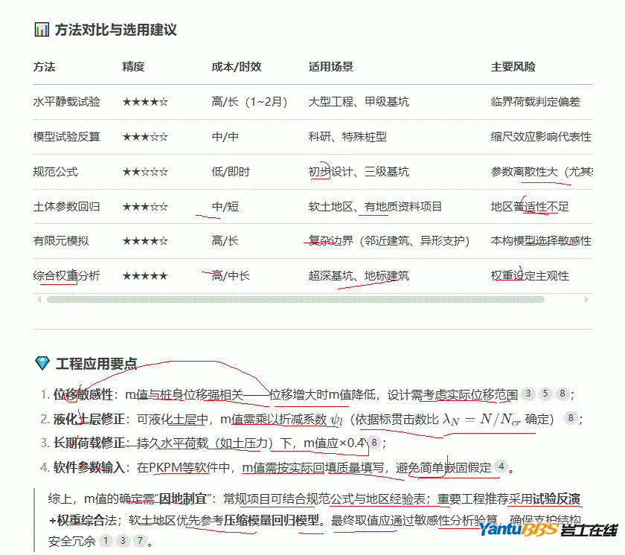Image resolution: width=625 pixels, height=555 pixels.
Task: Open citation 5 on the 位移敏感性 line
Action: 545,394
